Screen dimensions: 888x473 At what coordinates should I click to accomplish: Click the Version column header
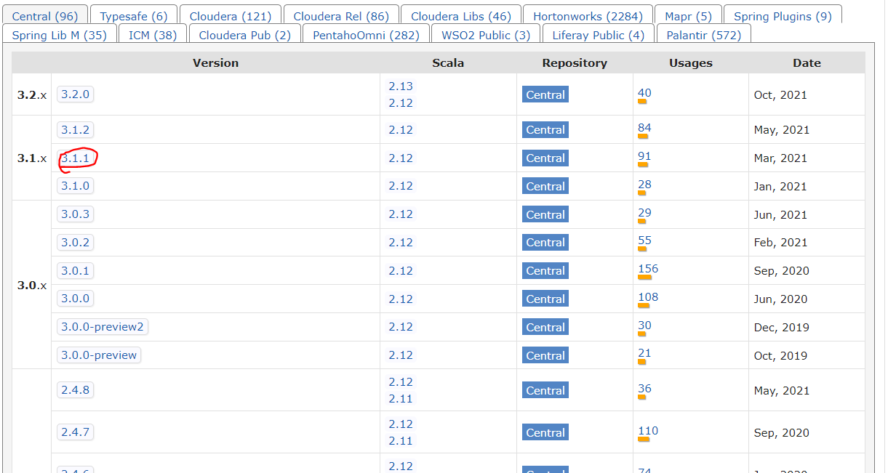point(215,62)
